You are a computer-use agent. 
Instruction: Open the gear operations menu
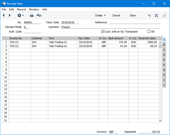click(20, 15)
